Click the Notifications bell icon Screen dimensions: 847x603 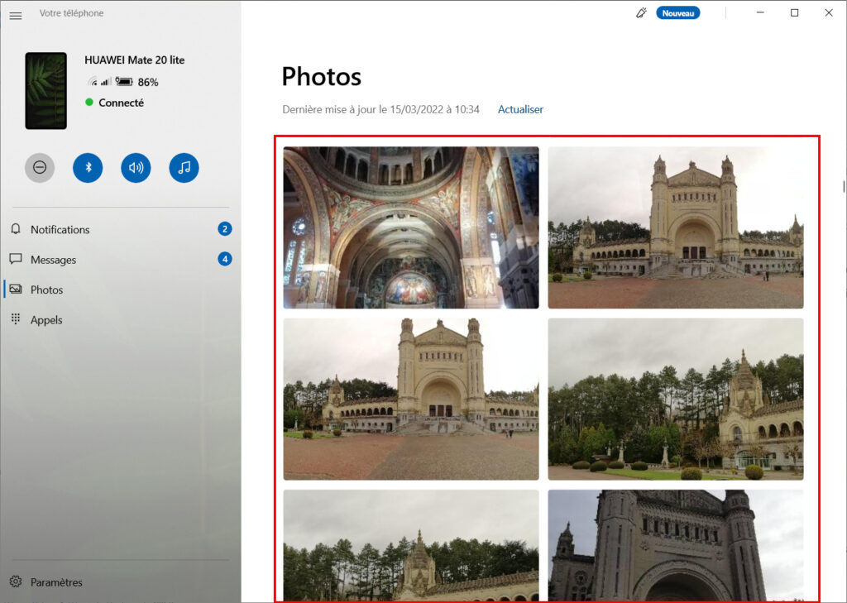pyautogui.click(x=16, y=229)
